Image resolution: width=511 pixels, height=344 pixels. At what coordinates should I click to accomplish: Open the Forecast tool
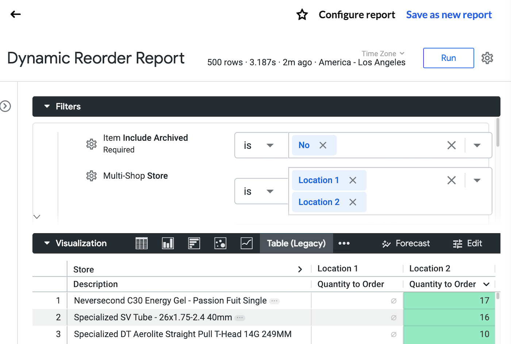(x=405, y=243)
